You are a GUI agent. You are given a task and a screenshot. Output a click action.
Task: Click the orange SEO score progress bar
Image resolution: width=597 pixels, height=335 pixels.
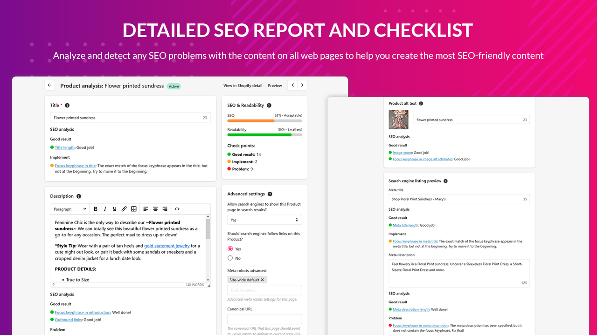(251, 120)
